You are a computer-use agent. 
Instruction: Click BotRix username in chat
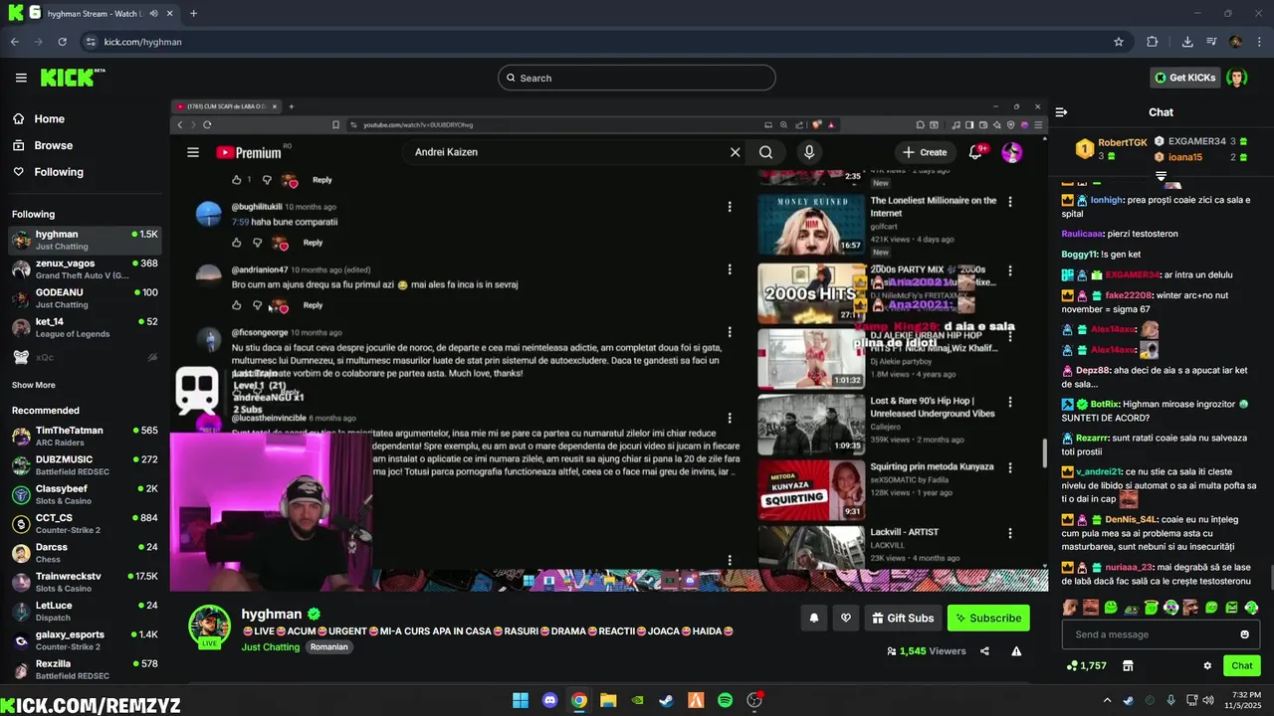click(1105, 405)
